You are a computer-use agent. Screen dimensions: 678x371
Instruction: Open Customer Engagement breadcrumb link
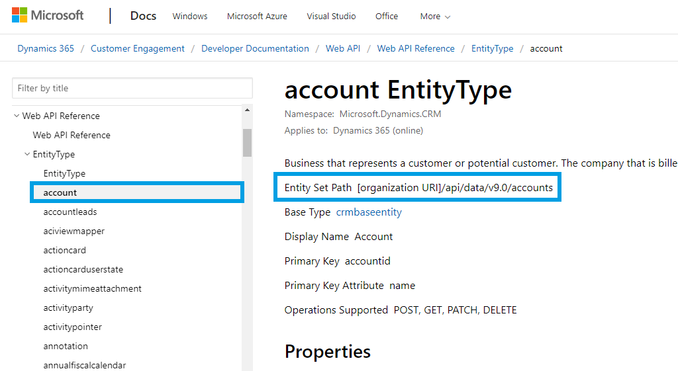138,48
